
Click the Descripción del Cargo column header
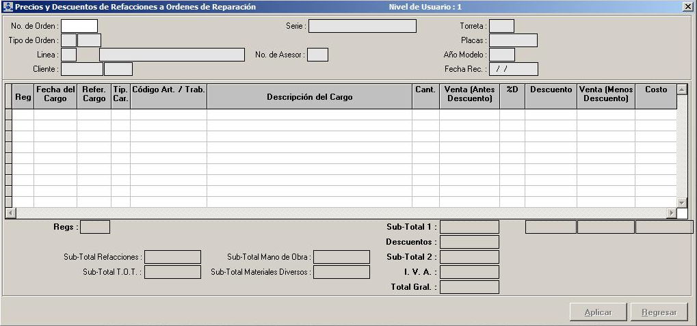(309, 97)
